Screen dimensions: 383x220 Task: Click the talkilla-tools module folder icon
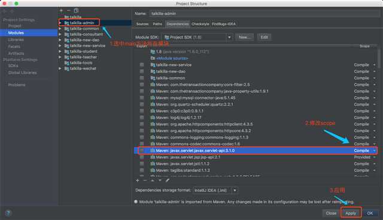tap(66, 63)
